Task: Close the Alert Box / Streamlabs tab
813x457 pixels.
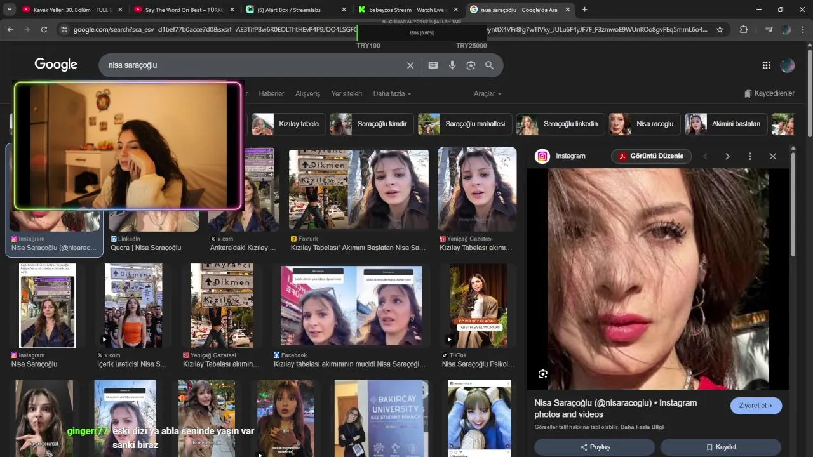Action: (344, 10)
